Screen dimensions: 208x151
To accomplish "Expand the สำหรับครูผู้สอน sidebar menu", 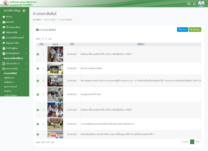I will pyautogui.click(x=14, y=48).
